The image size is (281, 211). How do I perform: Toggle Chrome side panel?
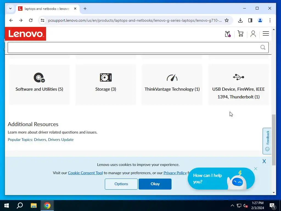250,20
